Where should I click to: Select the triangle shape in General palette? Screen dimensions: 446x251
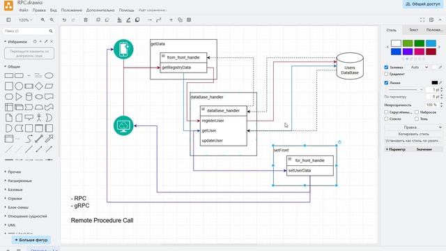coord(19,96)
